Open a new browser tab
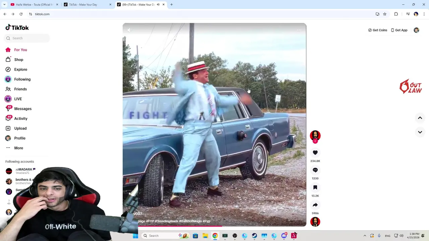This screenshot has height=241, width=429. click(x=172, y=5)
